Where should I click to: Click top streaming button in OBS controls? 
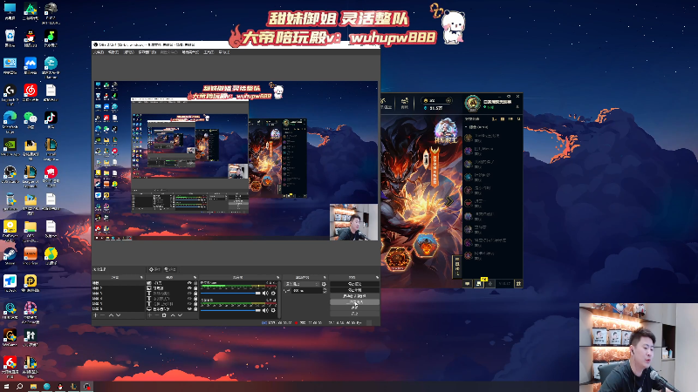point(354,284)
